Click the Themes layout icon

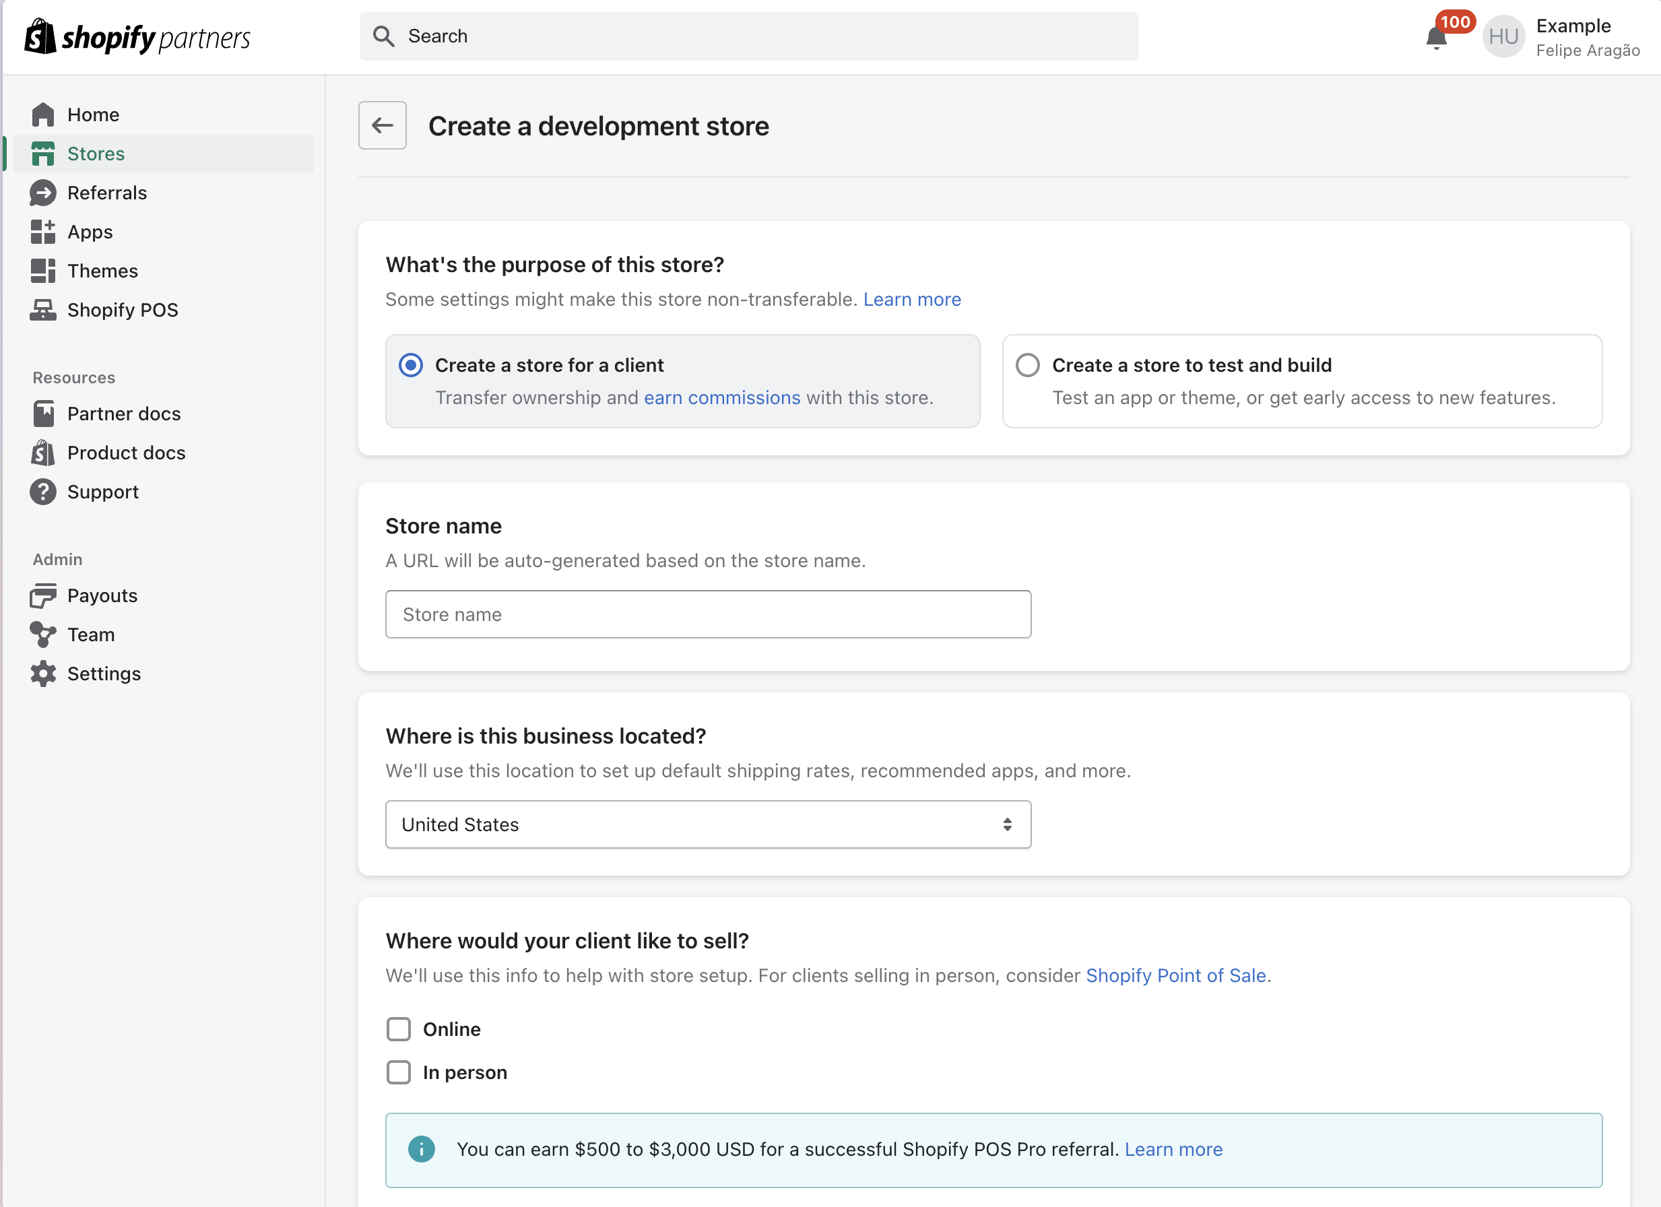click(42, 270)
